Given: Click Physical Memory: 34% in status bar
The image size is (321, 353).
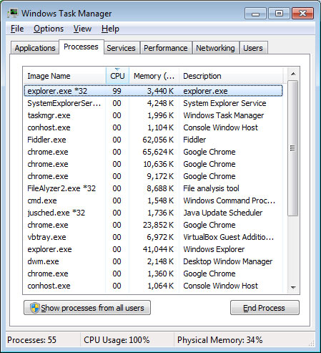Looking at the screenshot, I should [x=219, y=340].
